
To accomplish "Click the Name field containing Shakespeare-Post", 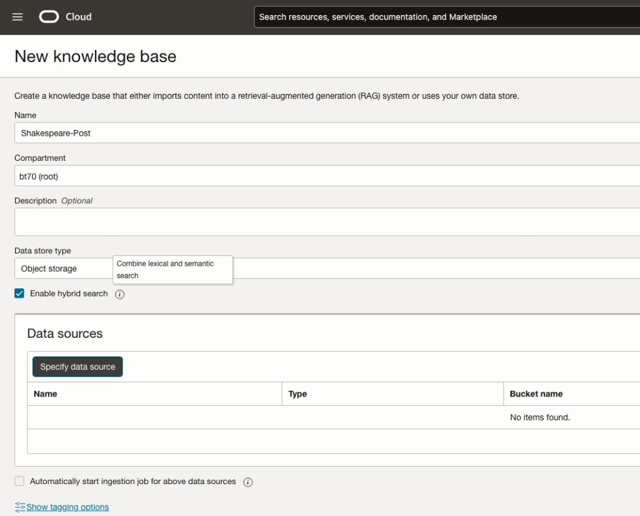I will click(x=325, y=133).
